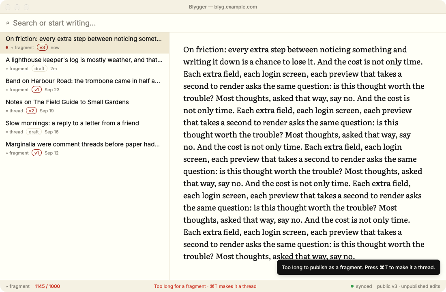Click the status bar "fragment" type indicator
The image size is (446, 292).
tap(17, 286)
